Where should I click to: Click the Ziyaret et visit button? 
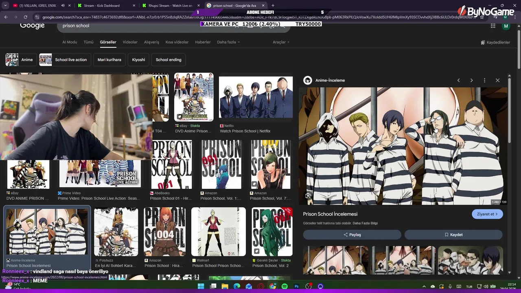[487, 214]
